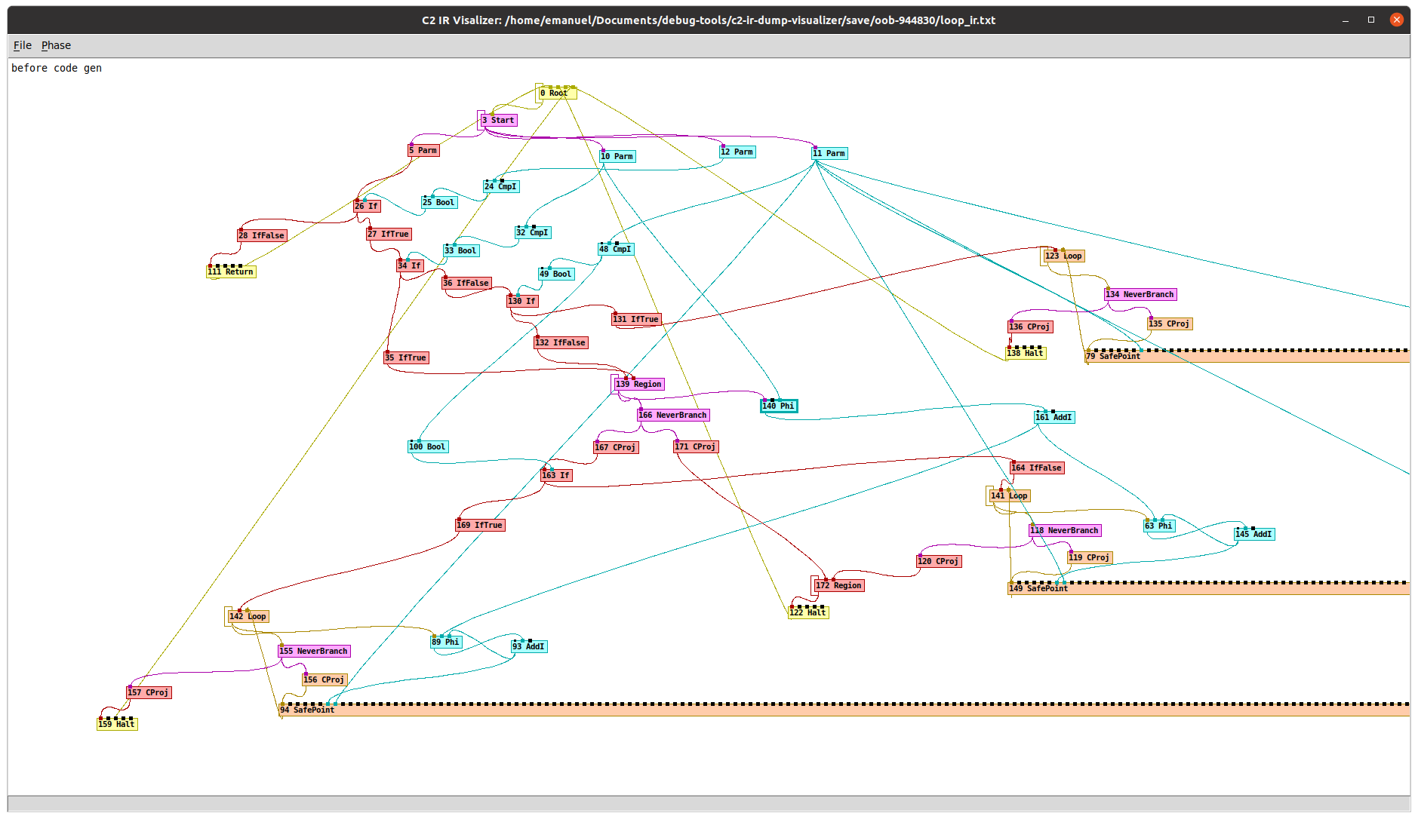Select the 100 Bool node
Viewport: 1418px width, 819px height.
click(x=428, y=447)
